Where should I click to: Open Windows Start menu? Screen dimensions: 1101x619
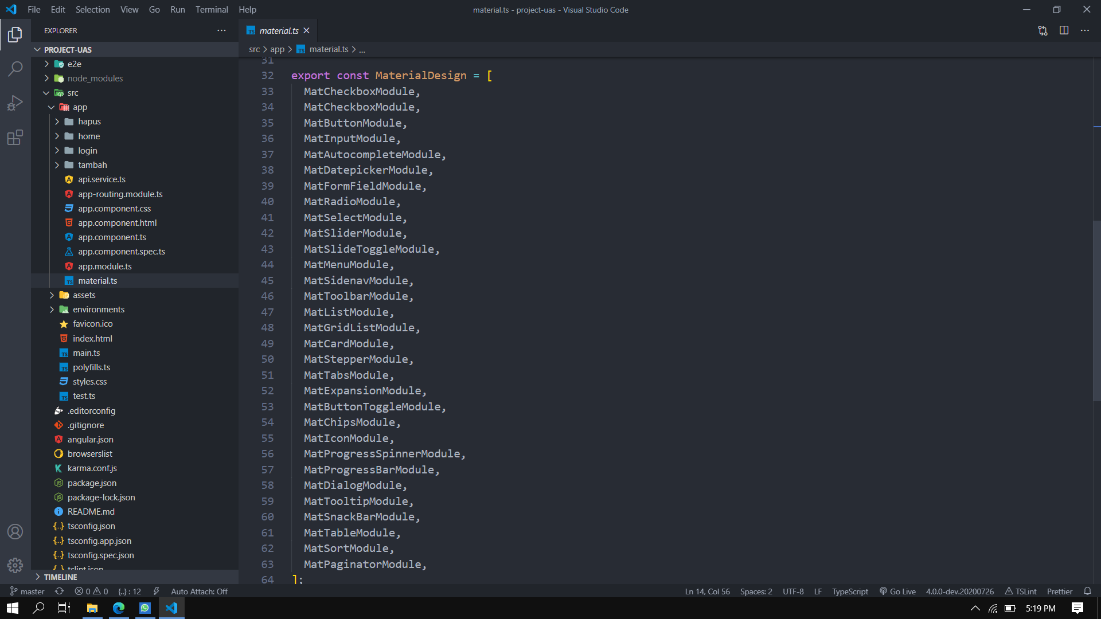pos(12,608)
